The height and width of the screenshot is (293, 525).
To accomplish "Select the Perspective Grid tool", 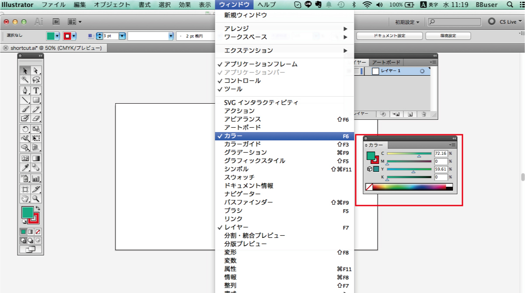I will click(x=36, y=147).
